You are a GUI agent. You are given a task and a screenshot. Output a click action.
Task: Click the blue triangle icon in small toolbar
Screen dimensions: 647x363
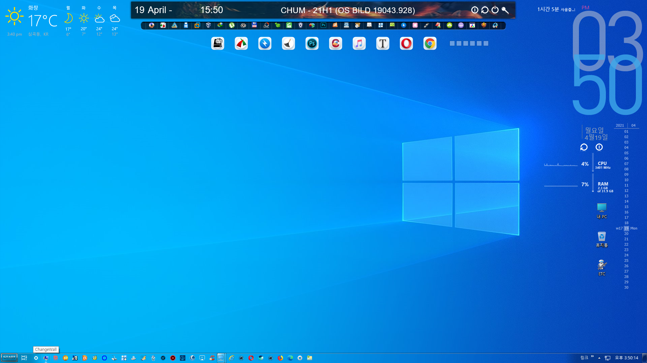pyautogui.click(x=175, y=25)
